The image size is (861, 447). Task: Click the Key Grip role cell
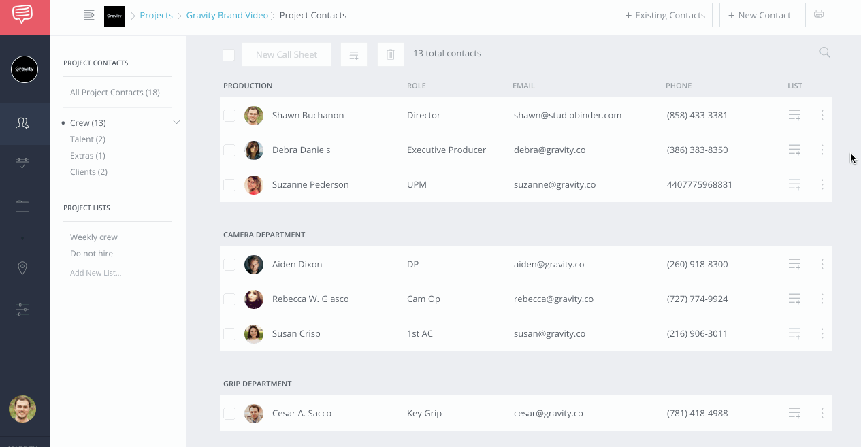click(x=424, y=414)
